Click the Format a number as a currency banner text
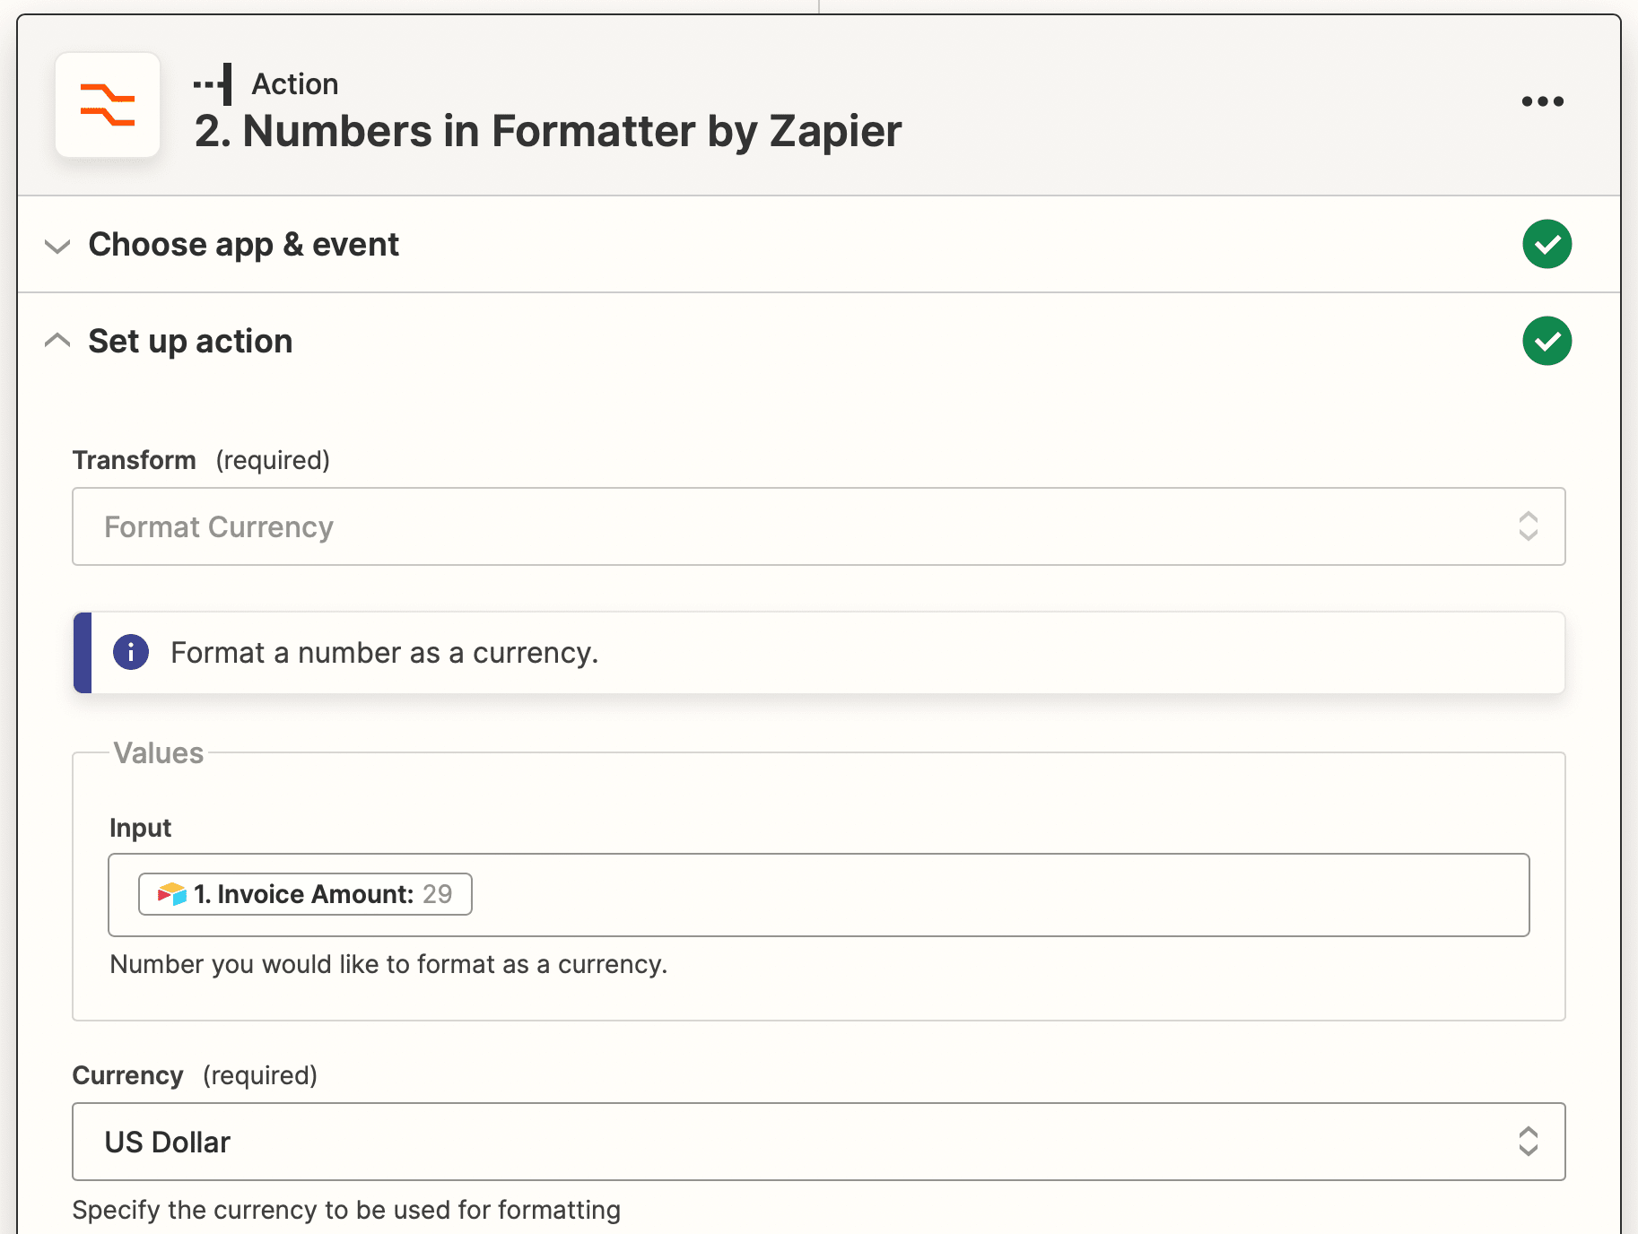The width and height of the screenshot is (1638, 1234). click(384, 653)
